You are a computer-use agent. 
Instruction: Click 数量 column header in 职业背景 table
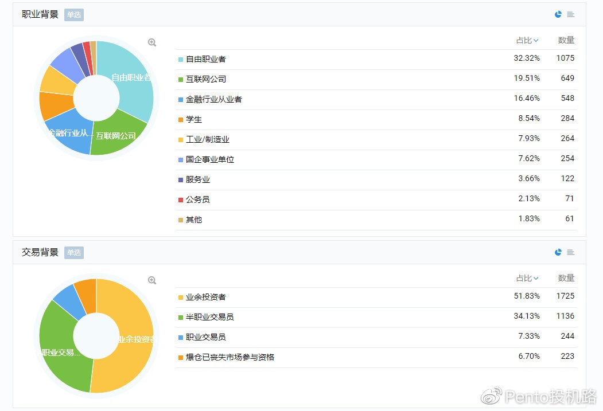[566, 40]
